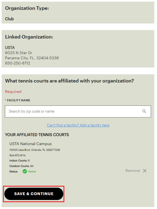Click the 'Linked Organization:' heading
Screen dimensions: 157x209
29,37
